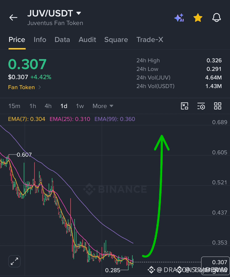This screenshot has width=230, height=277.
Task: Click the 24h Vol(JUV) value 4.64M
Action: tap(213, 77)
